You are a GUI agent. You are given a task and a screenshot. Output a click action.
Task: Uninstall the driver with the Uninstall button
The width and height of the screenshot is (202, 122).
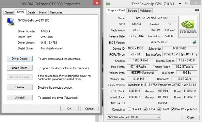pyautogui.click(x=20, y=98)
